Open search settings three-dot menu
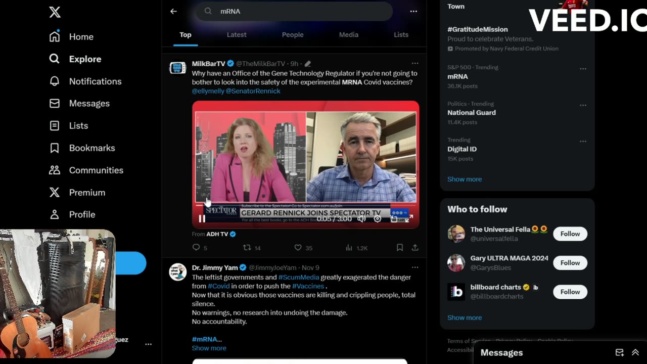The width and height of the screenshot is (647, 364). click(x=413, y=11)
